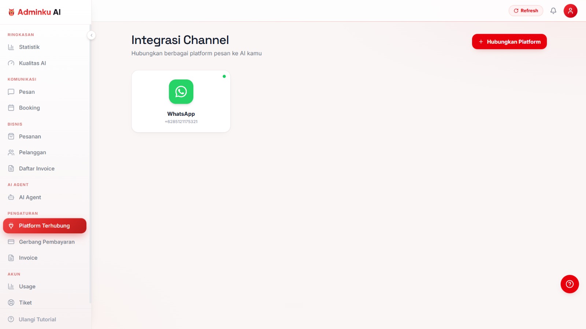Image resolution: width=586 pixels, height=329 pixels.
Task: Go to Pelanggan
Action: pyautogui.click(x=45, y=152)
